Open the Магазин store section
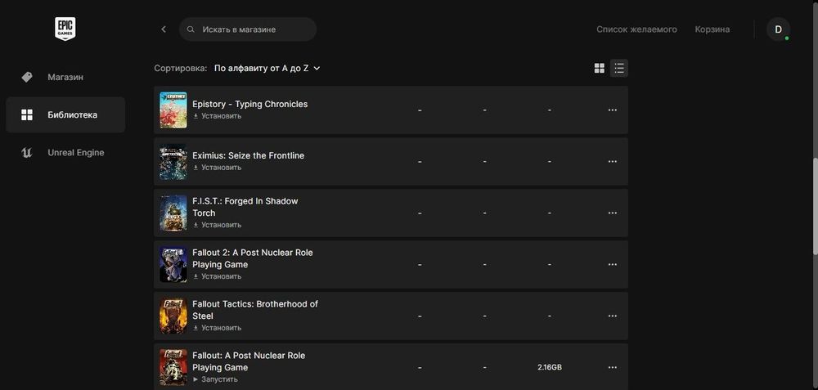 [x=65, y=77]
